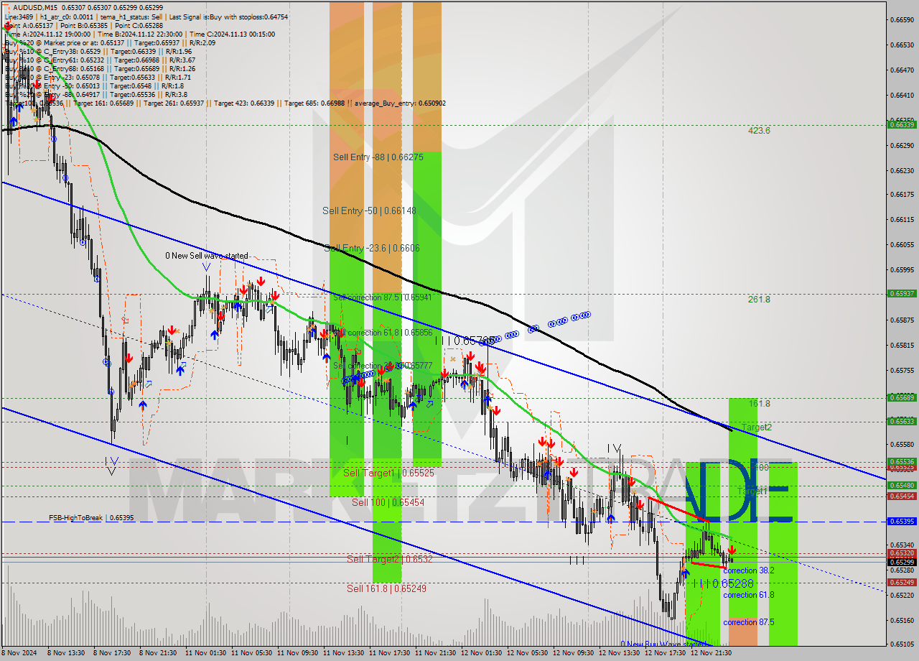Viewport: 919px width, 661px height.
Task: Select the 'Sell Target2 | 0.6532' label
Action: click(x=390, y=559)
